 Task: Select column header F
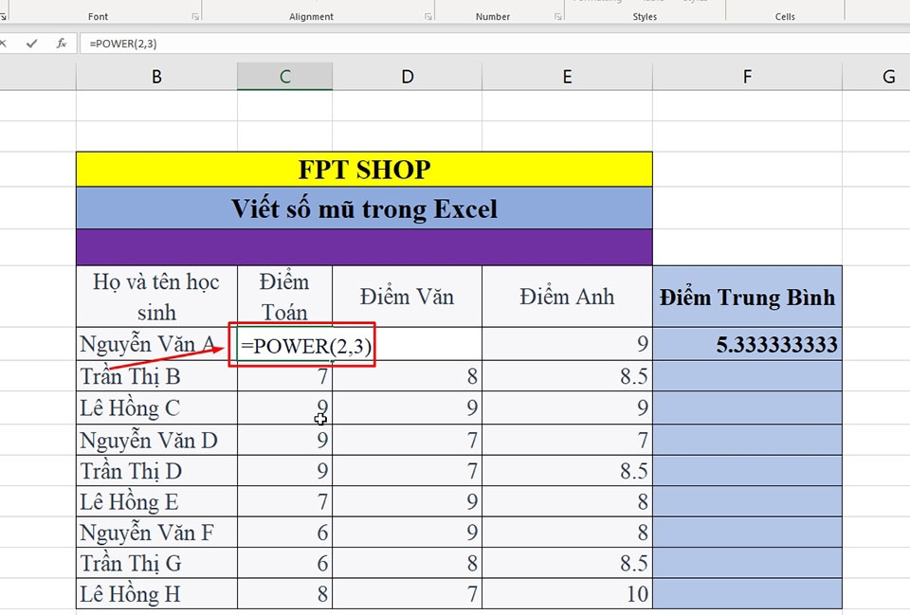746,75
